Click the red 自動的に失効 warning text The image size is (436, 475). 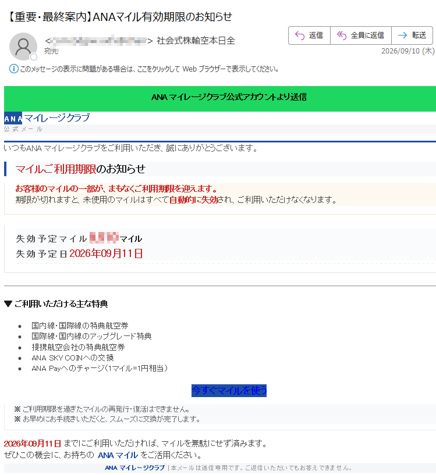click(x=194, y=199)
